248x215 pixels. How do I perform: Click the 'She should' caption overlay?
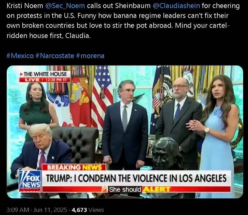(x=125, y=189)
